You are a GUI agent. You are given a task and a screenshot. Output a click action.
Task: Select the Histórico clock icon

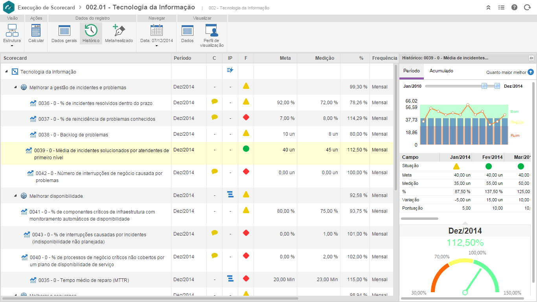pos(91,31)
